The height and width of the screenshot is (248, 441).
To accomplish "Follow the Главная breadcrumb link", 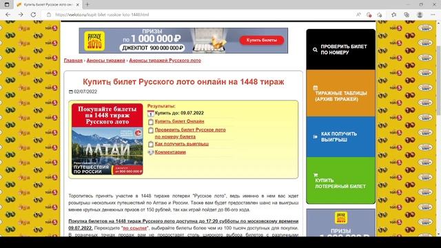I will 73,61.
